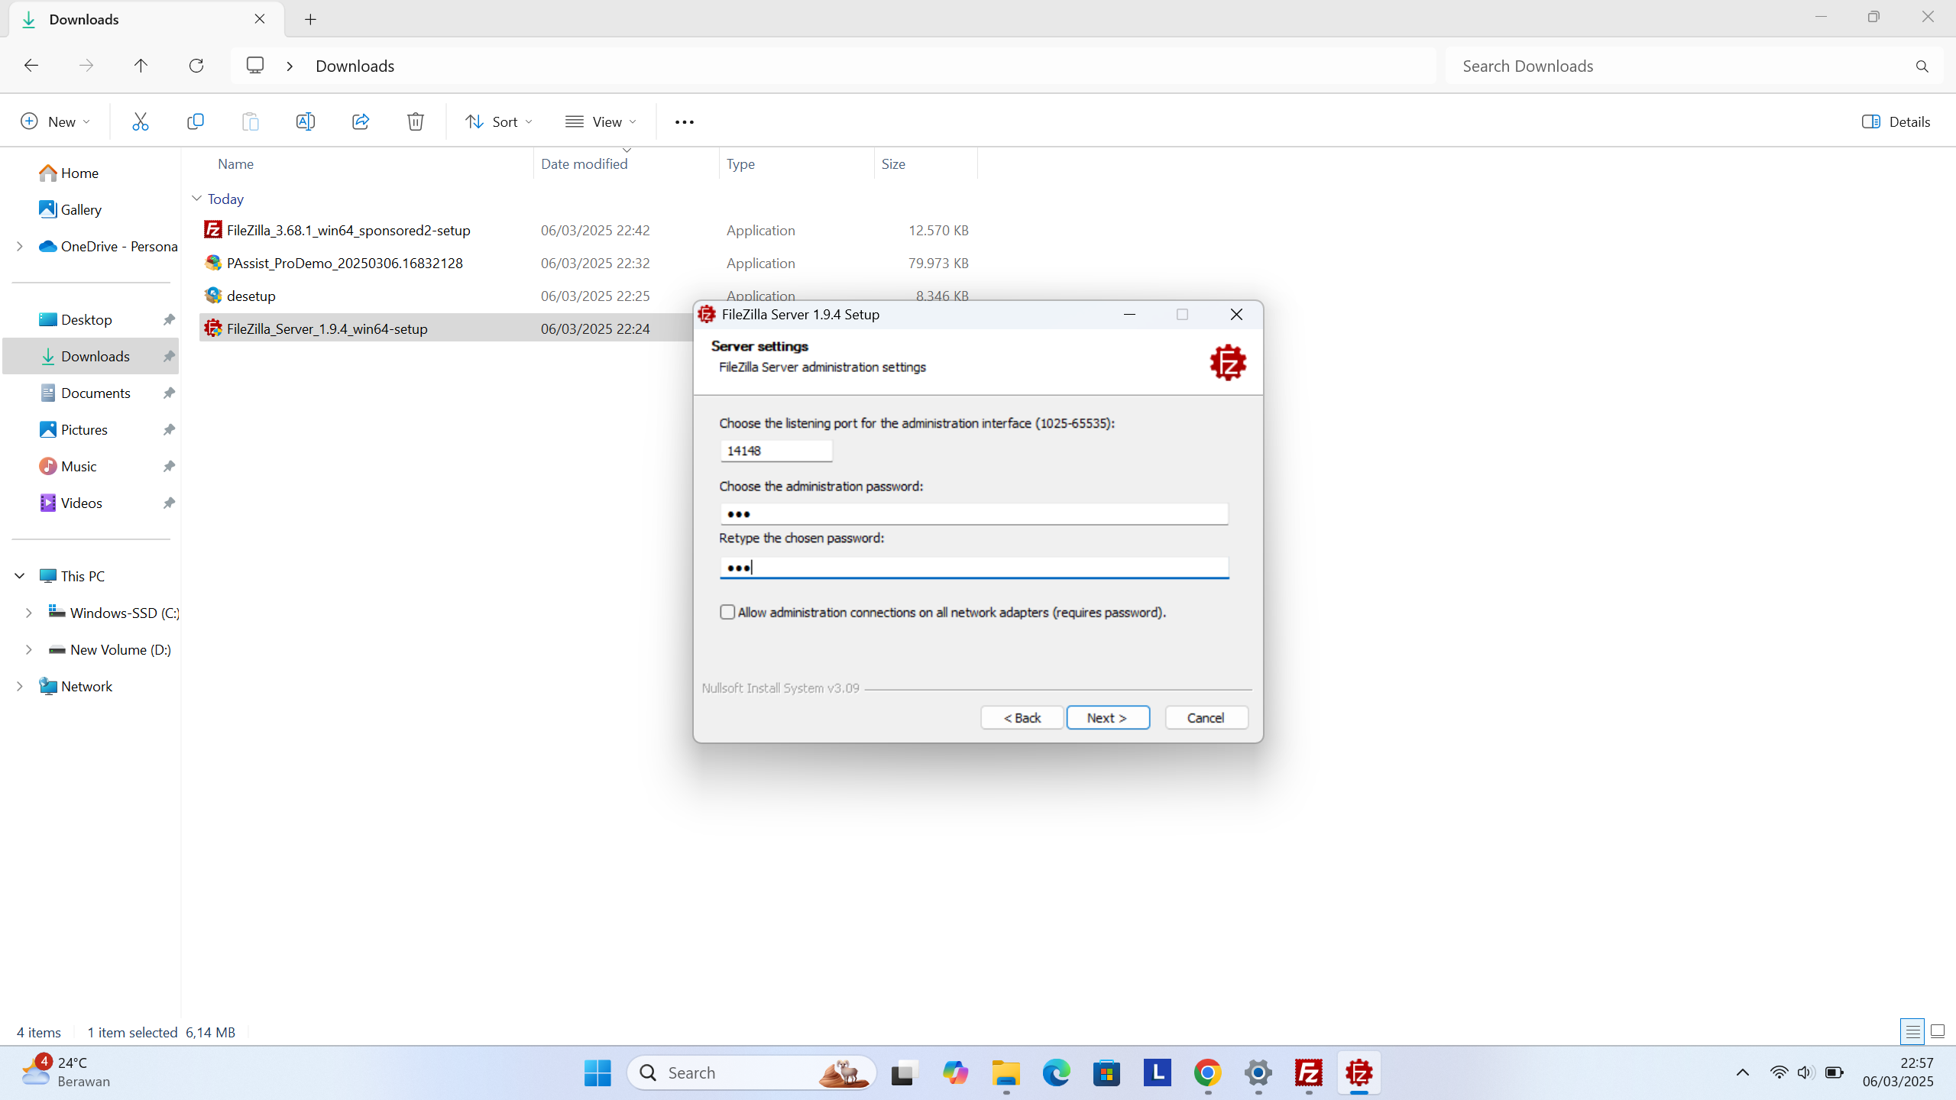Open Microsoft Edge from taskbar
This screenshot has height=1100, width=1956.
click(1056, 1072)
